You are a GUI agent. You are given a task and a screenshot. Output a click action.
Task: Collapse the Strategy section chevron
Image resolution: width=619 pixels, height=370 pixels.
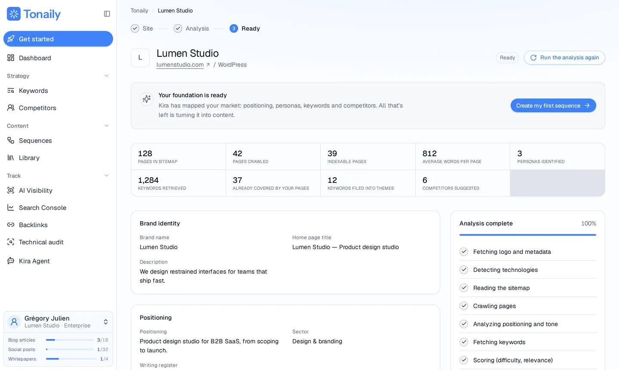point(107,76)
